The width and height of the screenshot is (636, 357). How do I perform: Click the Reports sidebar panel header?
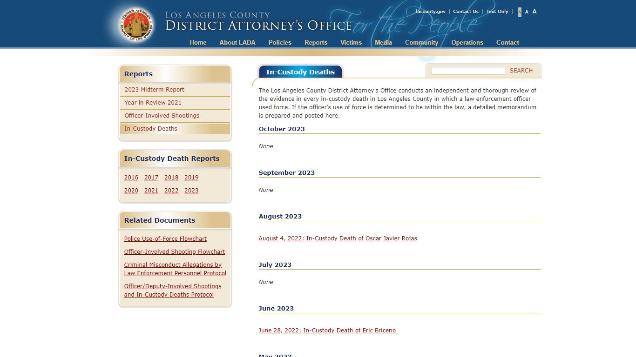click(x=175, y=74)
